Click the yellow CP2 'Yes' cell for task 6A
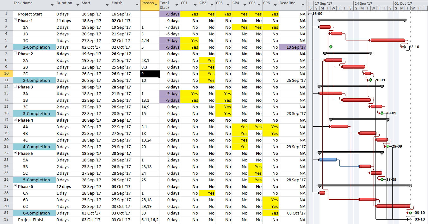Image resolution: width=428 pixels, height=224 pixels. tap(207, 193)
